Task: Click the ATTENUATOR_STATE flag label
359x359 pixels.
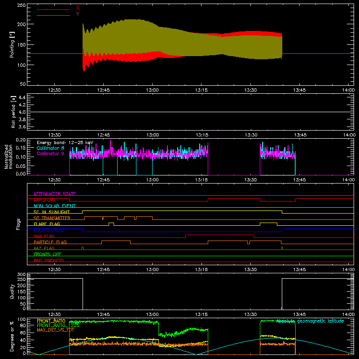Action: tap(54, 194)
